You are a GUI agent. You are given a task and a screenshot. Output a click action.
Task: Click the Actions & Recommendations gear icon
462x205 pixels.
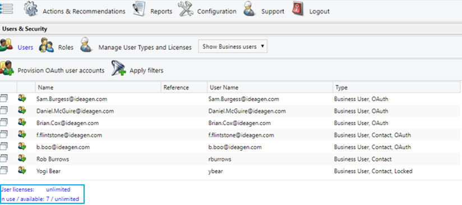point(31,9)
